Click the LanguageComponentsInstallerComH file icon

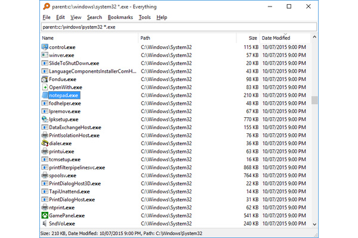(45, 71)
